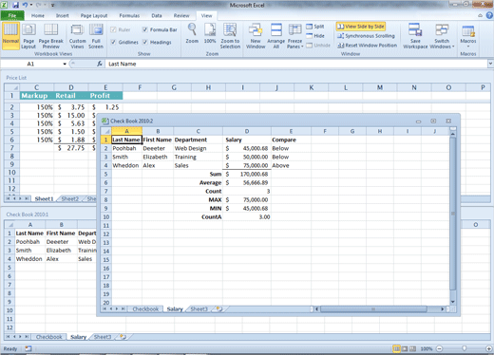Click the Full Screen view icon

pos(96,29)
